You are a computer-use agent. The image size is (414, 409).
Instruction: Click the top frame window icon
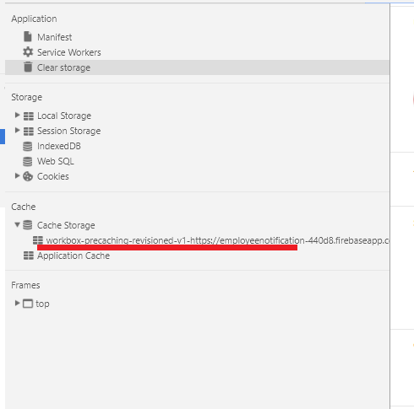tap(28, 304)
